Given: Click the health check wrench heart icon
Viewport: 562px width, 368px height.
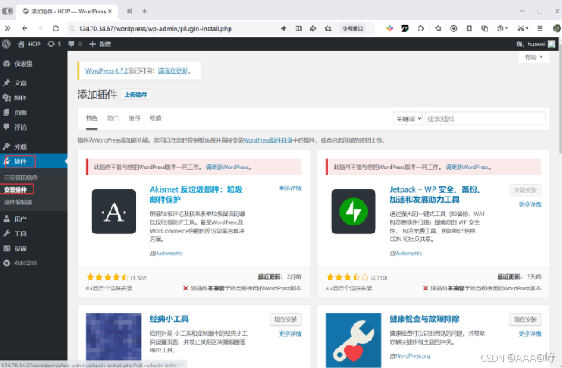Looking at the screenshot, I should (354, 341).
